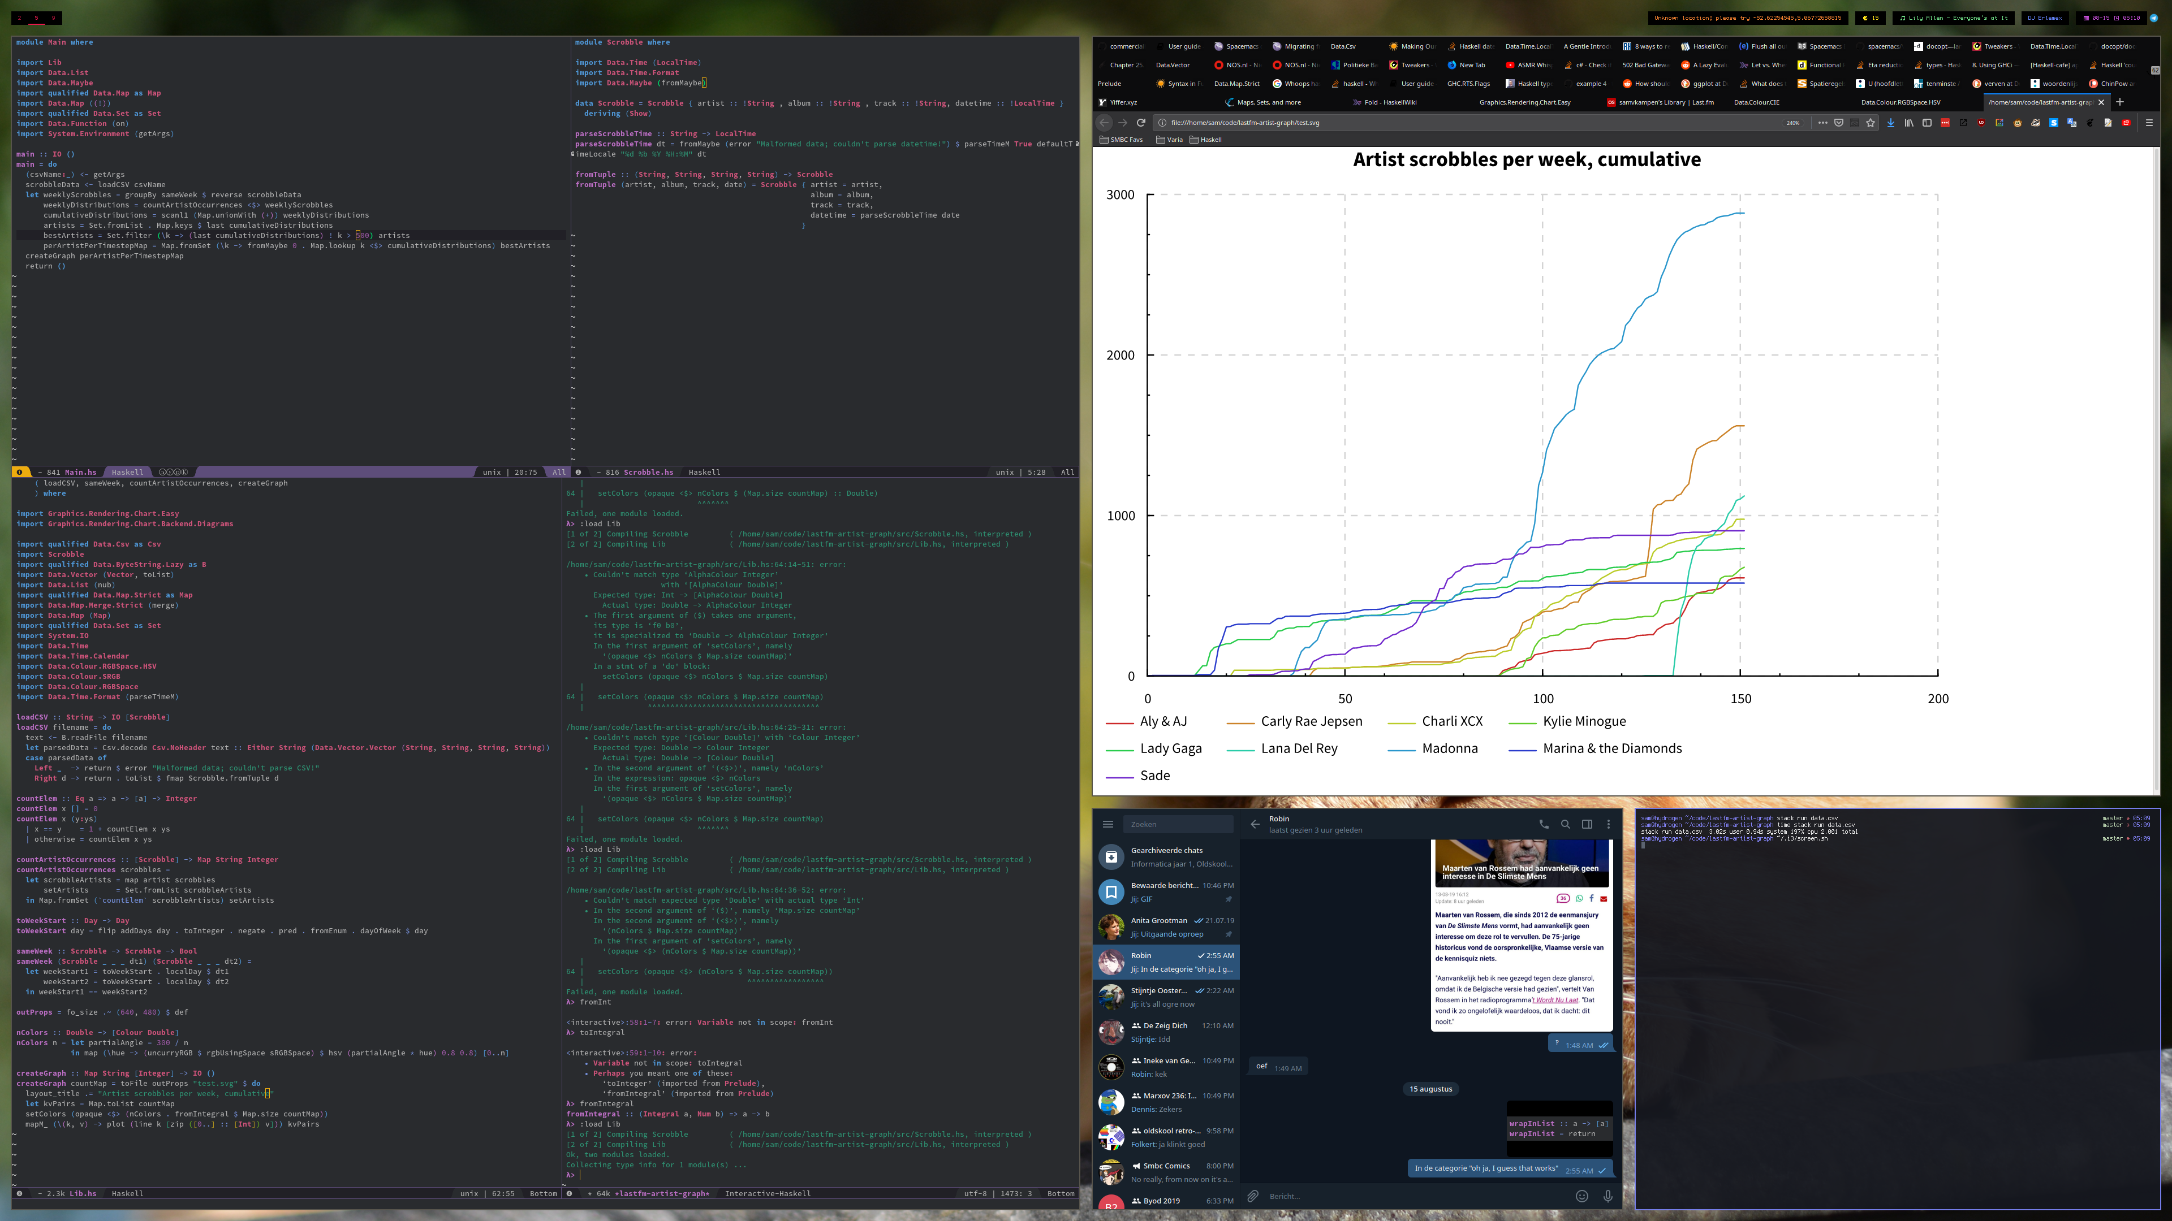Open Firefox downloads arrow icon
The height and width of the screenshot is (1221, 2172).
point(1890,123)
